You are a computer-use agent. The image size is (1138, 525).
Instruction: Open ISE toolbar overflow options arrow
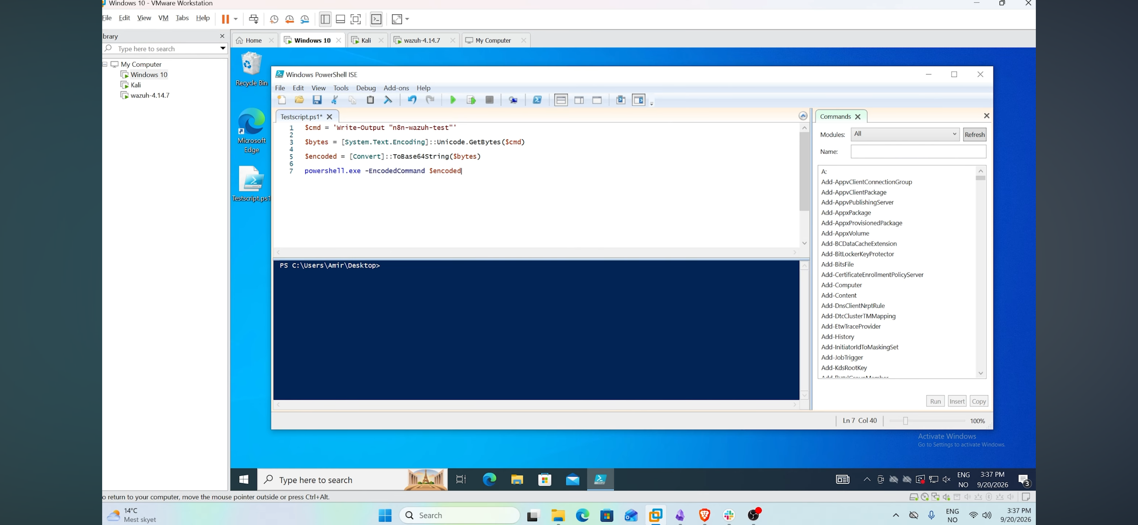(652, 104)
